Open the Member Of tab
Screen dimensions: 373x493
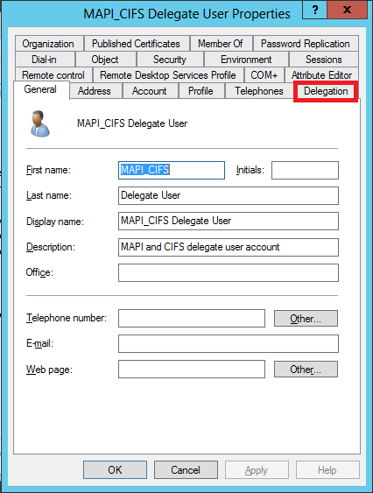point(221,44)
